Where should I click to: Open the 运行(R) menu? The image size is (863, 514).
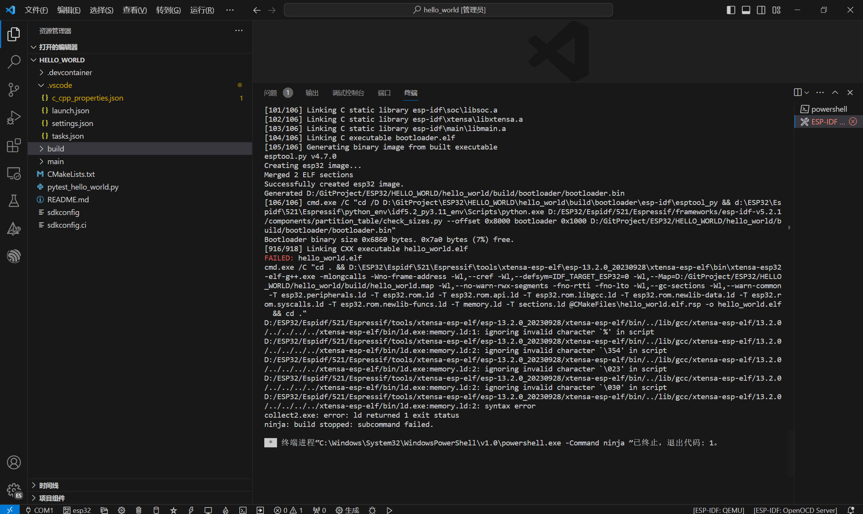[202, 10]
